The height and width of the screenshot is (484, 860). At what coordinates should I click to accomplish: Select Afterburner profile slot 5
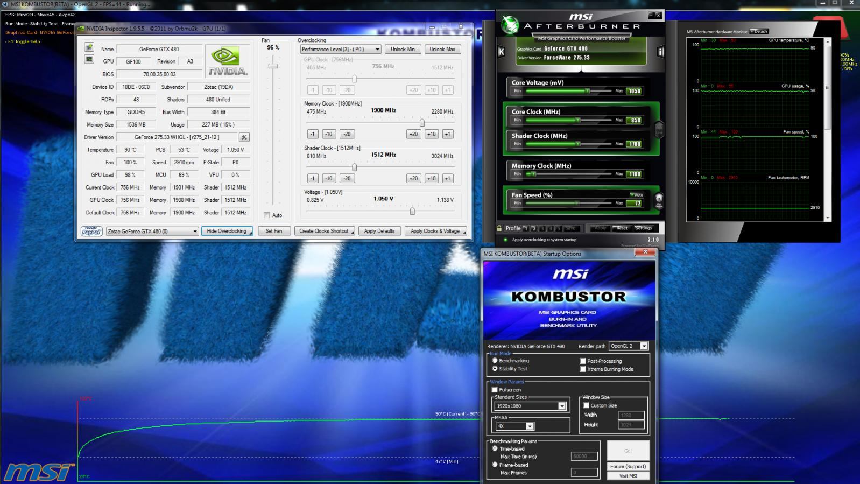click(x=559, y=228)
